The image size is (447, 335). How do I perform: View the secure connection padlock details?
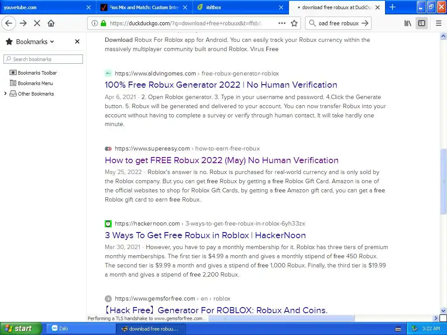(103, 24)
